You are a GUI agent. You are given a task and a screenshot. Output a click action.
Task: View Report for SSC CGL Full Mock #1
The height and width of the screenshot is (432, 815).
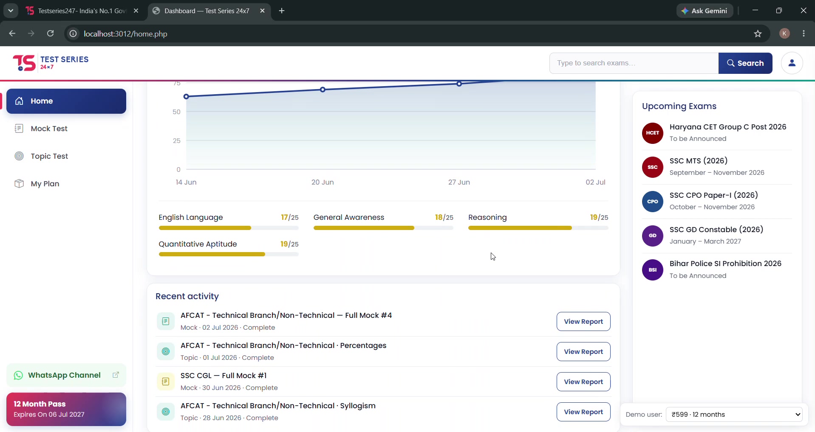pos(583,382)
